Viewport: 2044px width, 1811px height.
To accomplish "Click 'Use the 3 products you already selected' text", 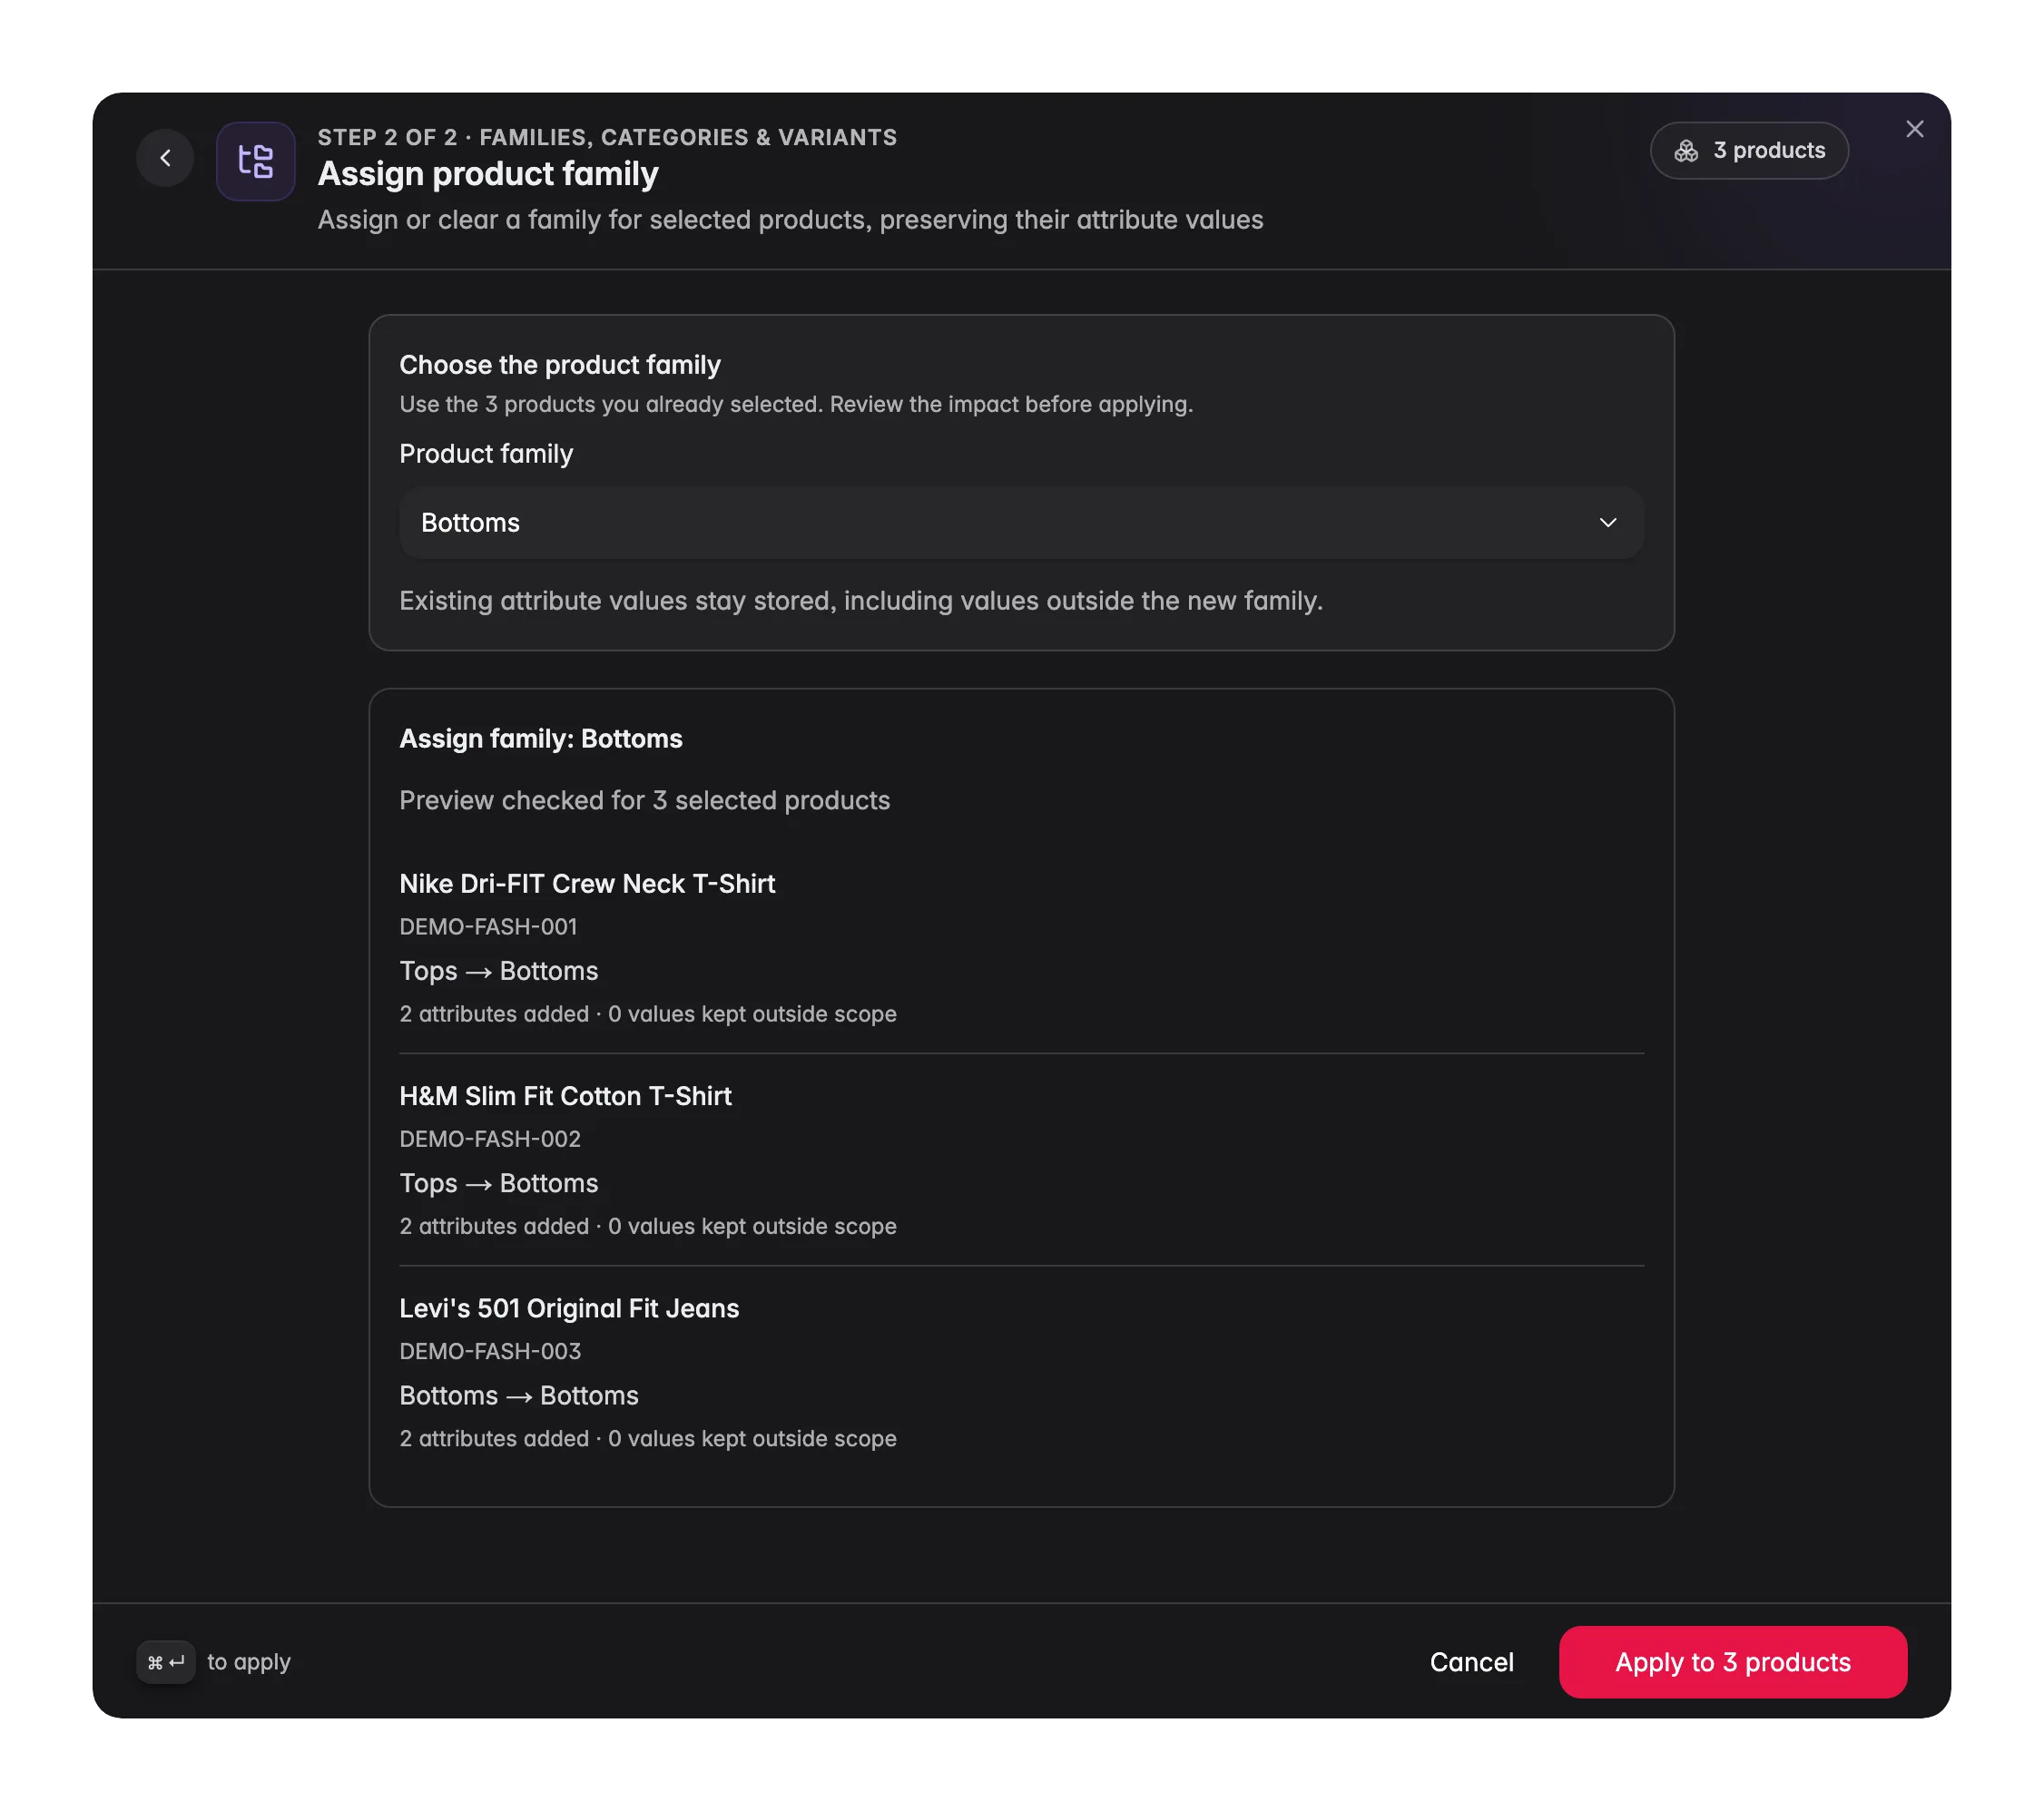I will tap(796, 405).
